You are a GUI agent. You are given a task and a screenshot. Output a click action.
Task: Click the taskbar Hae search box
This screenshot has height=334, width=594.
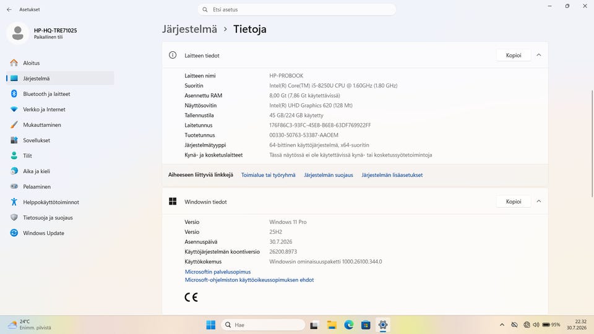(264, 325)
